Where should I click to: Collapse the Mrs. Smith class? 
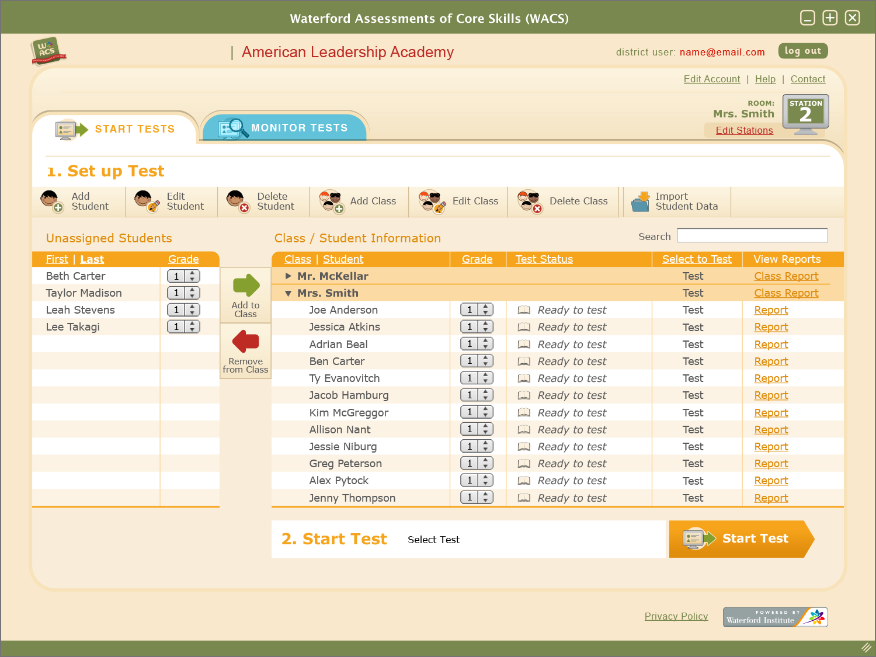288,293
